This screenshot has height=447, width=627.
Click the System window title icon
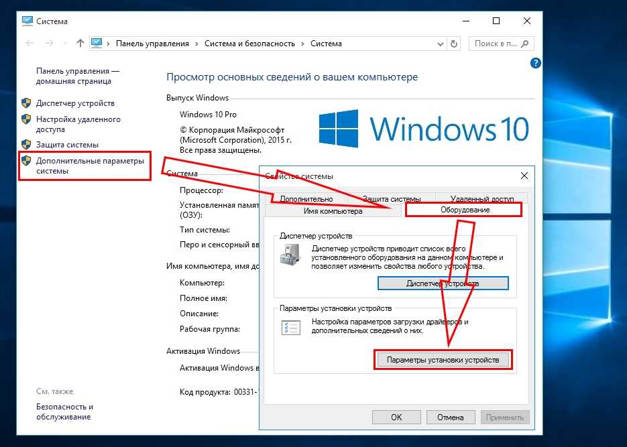pyautogui.click(x=27, y=21)
